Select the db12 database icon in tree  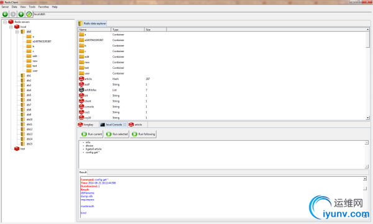pyautogui.click(x=23, y=129)
